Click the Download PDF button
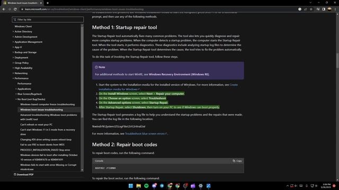The width and height of the screenshot is (339, 190). tap(23, 175)
